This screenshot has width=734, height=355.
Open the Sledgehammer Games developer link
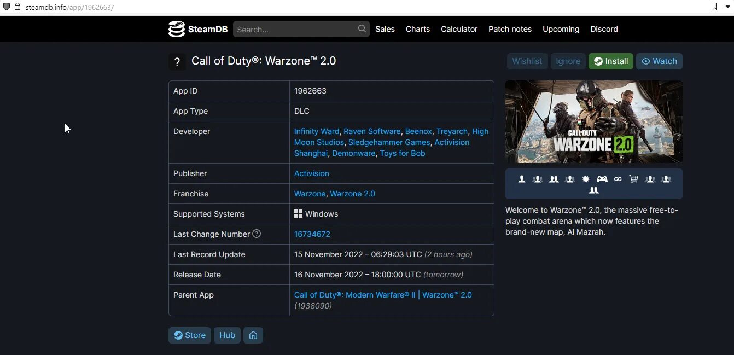(x=389, y=142)
